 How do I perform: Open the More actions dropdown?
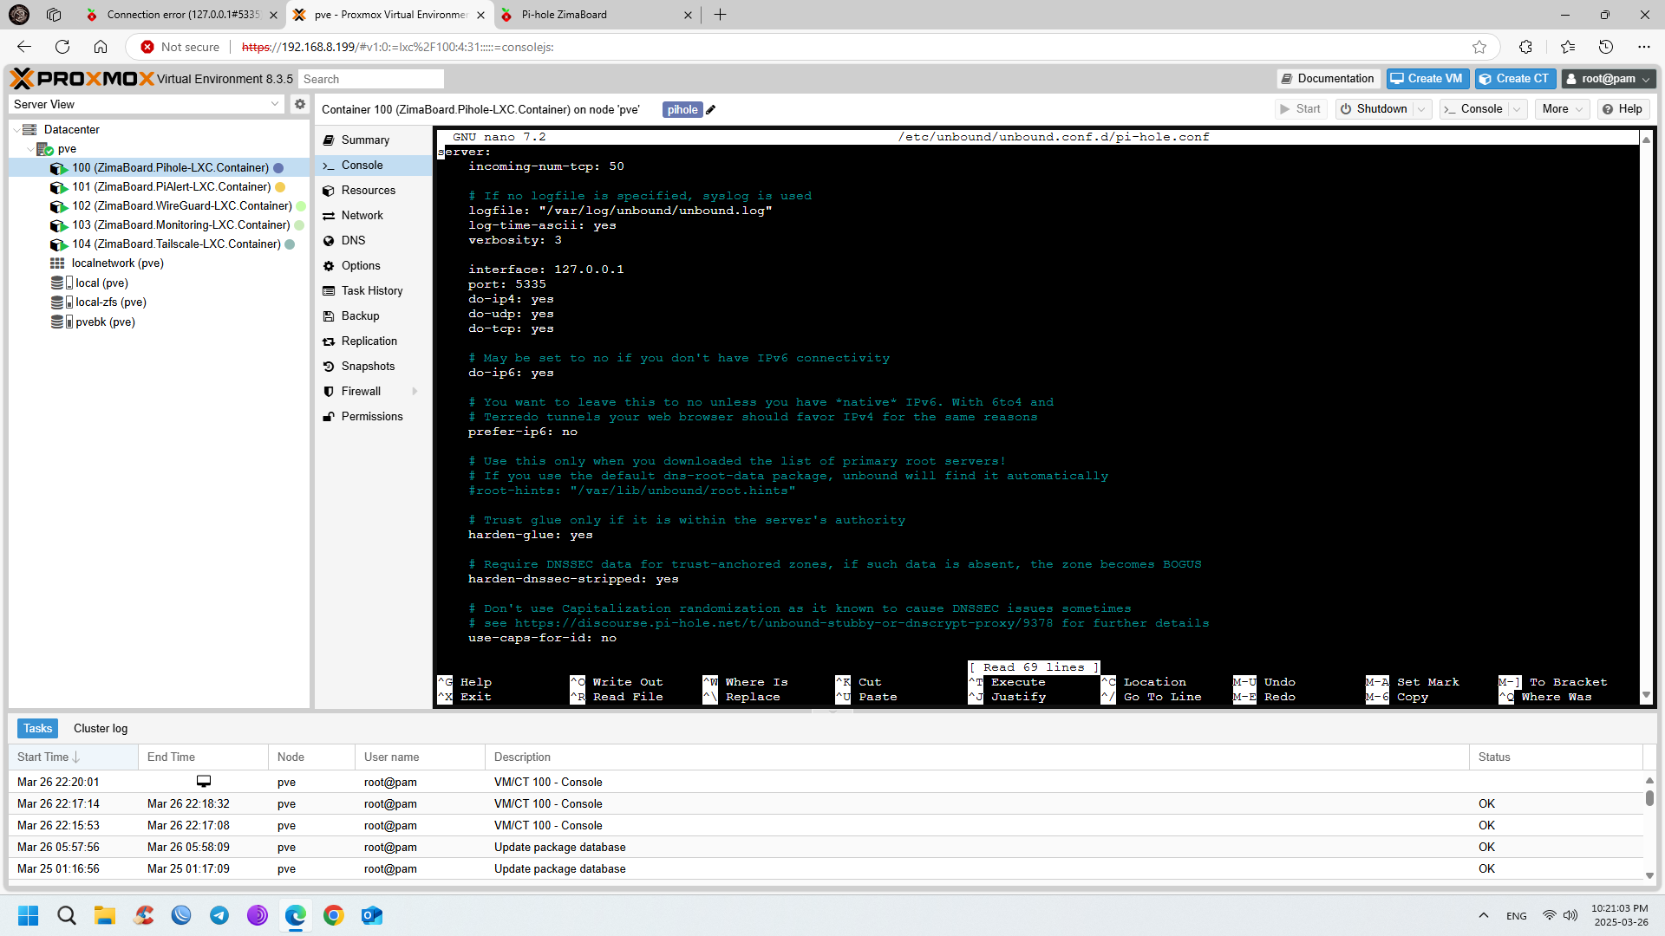click(x=1563, y=109)
